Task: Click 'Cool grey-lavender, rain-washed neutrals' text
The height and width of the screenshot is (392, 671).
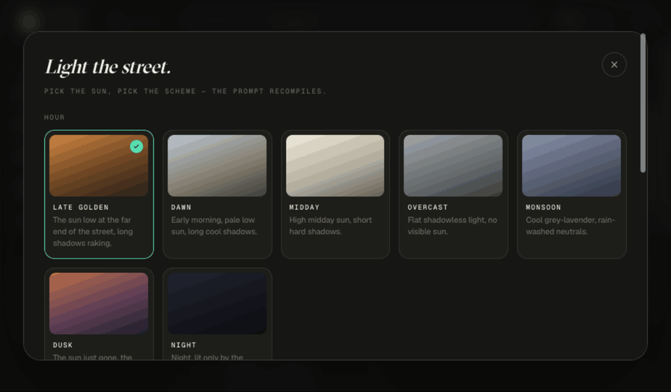Action: point(570,226)
